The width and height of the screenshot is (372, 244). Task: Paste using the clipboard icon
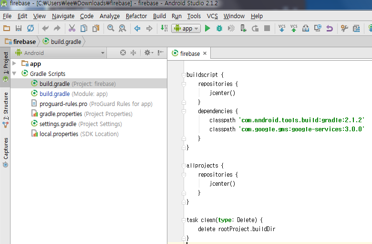coord(96,28)
